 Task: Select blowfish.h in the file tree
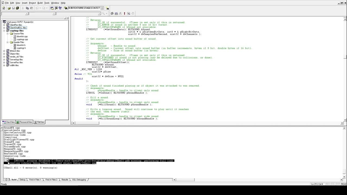(21, 45)
